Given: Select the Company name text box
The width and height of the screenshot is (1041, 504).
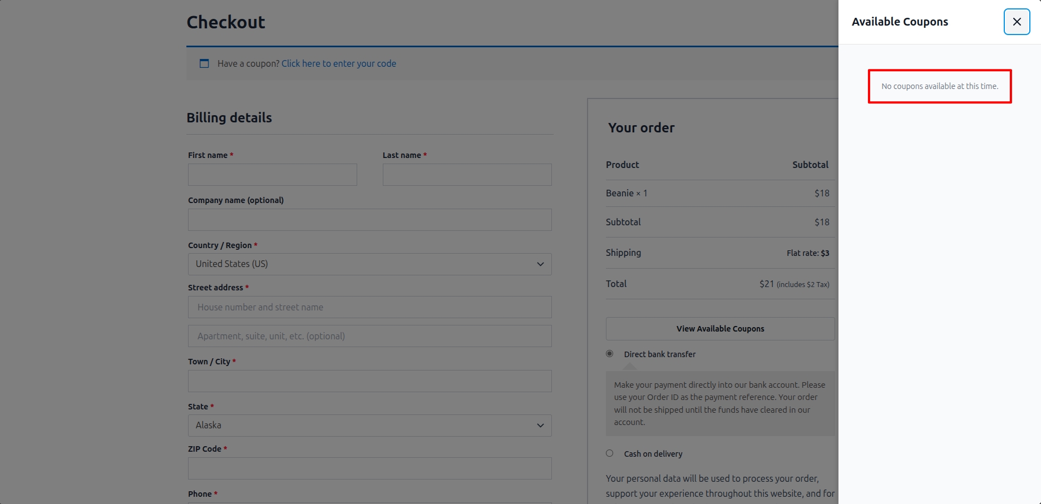Looking at the screenshot, I should coord(369,220).
